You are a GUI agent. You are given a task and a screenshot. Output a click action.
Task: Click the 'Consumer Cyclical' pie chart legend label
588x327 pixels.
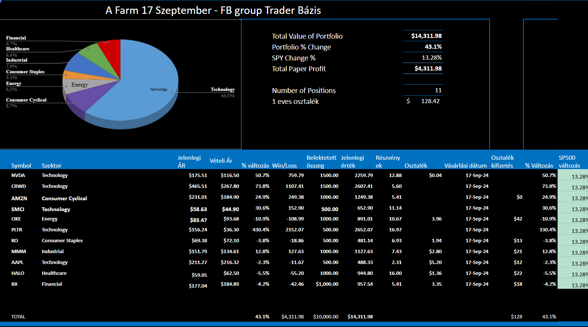[x=26, y=100]
